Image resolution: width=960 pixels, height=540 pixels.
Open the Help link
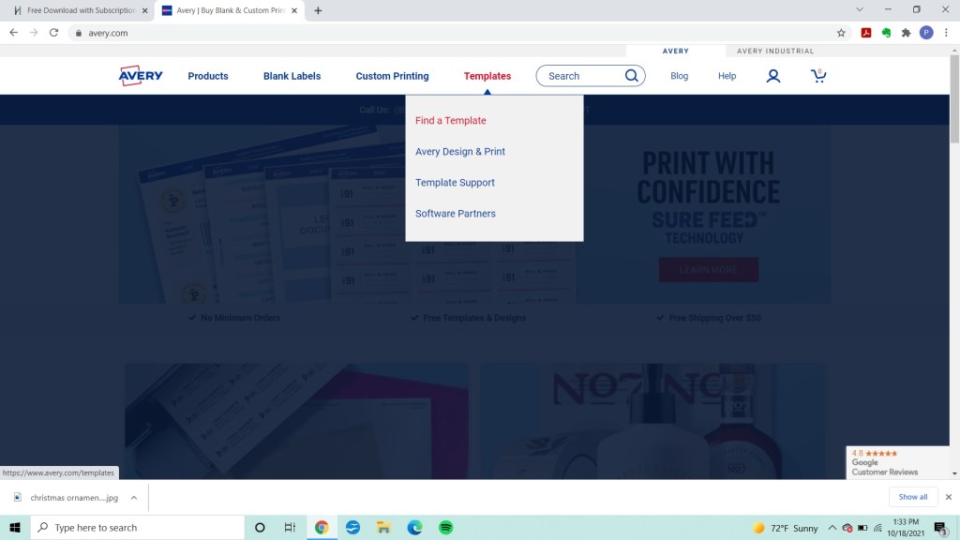(x=727, y=76)
